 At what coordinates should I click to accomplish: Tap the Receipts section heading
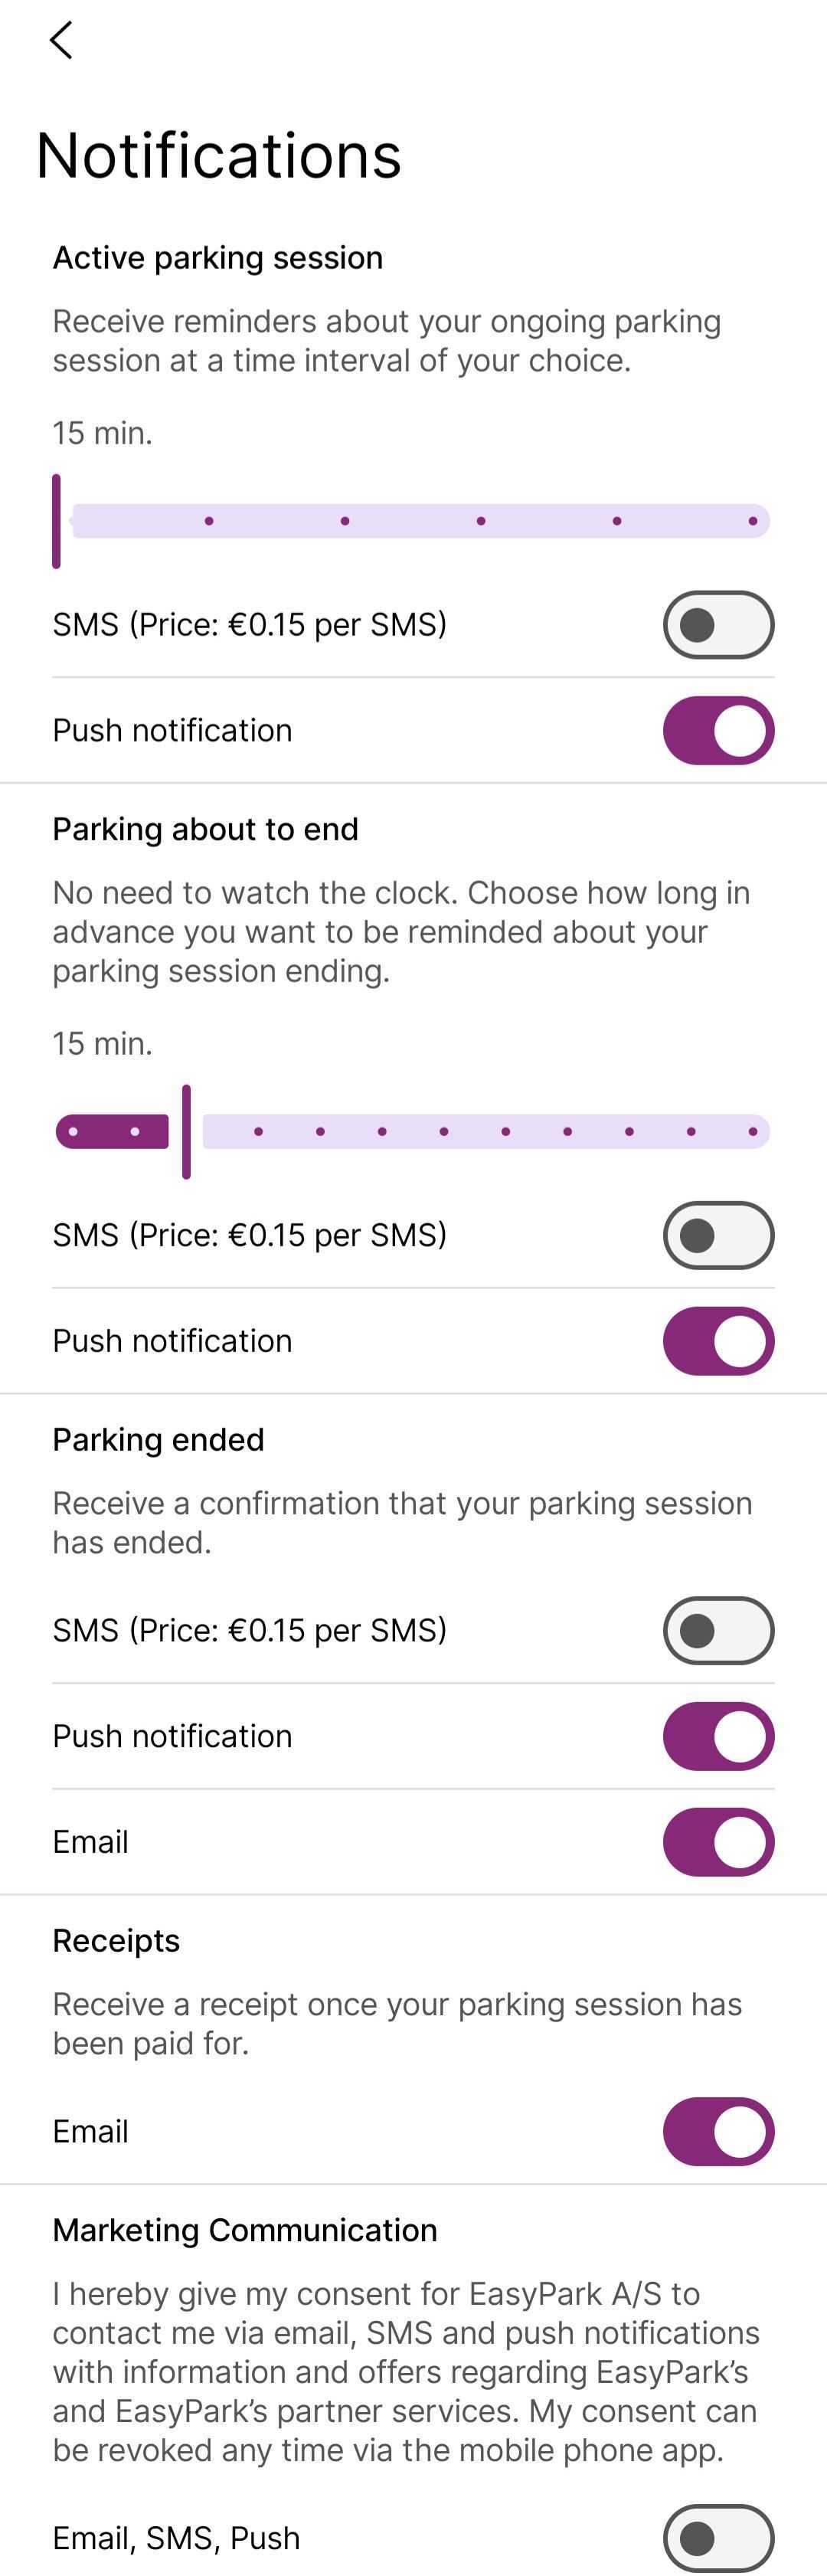click(x=116, y=1941)
